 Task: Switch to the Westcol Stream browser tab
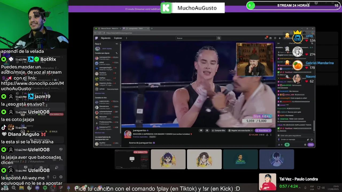coord(108,29)
